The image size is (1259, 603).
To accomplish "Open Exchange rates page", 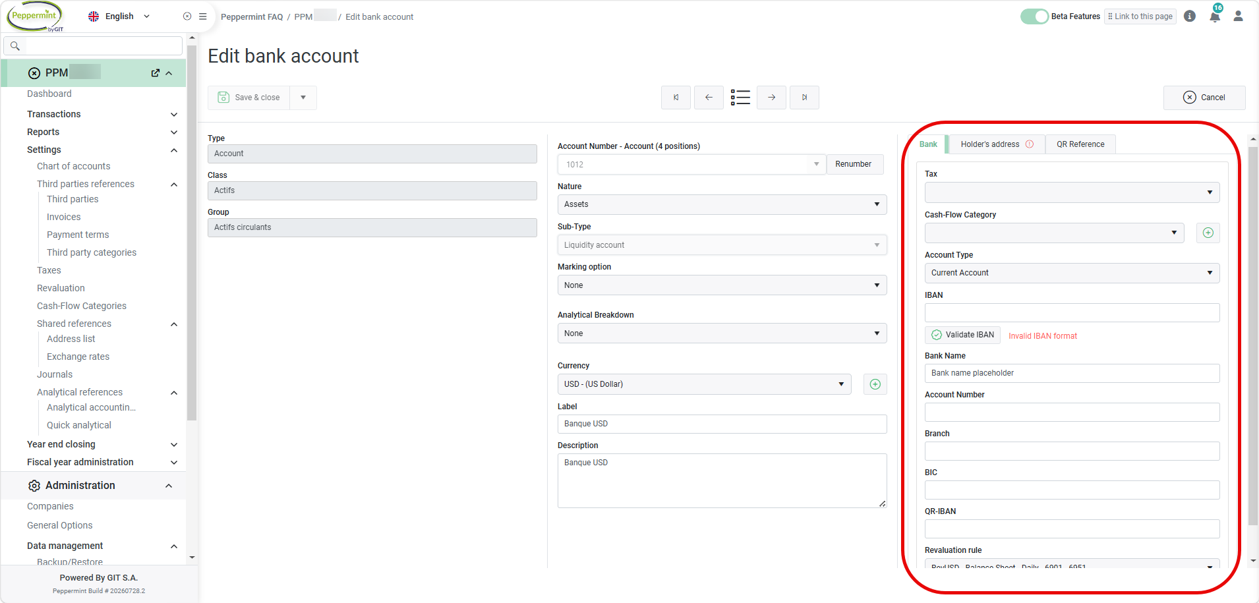I will (x=78, y=357).
